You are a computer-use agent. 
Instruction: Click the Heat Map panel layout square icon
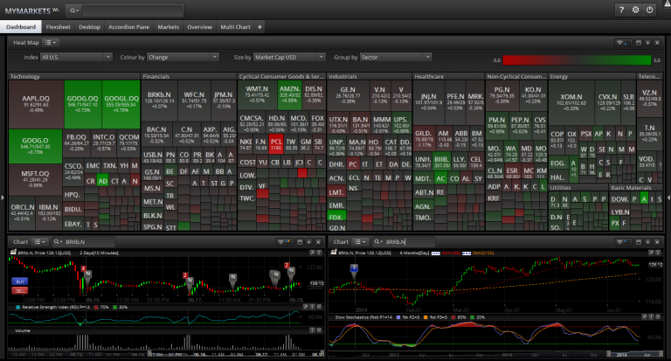click(x=639, y=43)
